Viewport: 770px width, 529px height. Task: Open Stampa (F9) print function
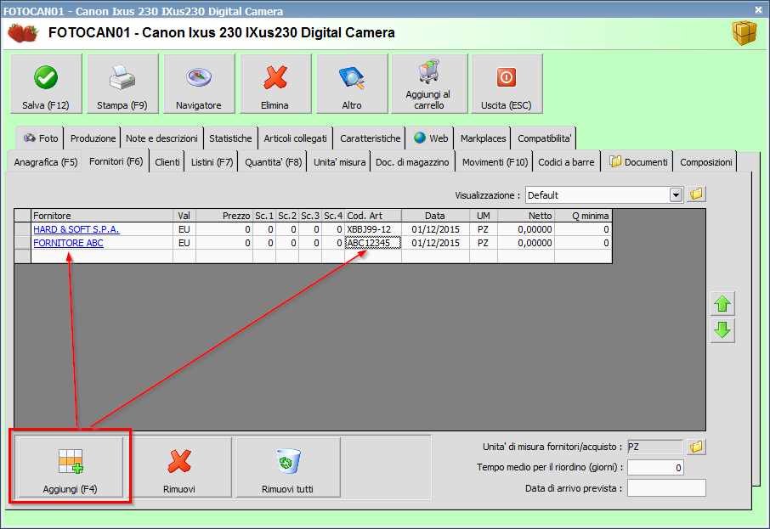point(122,84)
